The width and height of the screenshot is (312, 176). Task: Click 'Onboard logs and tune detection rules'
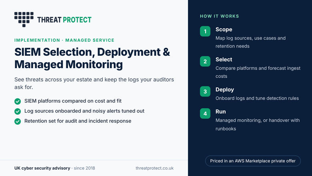257,98
